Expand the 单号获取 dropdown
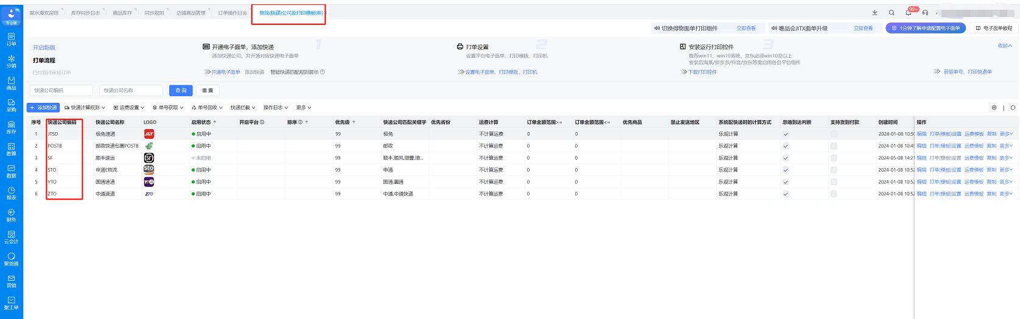1020x319 pixels. (168, 108)
